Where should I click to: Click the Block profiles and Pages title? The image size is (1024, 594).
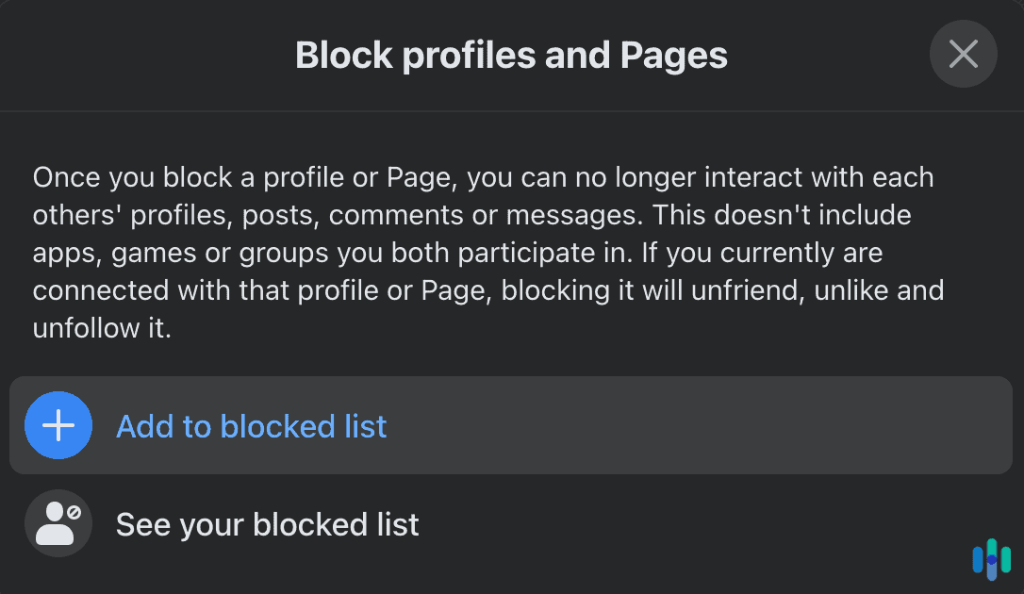tap(512, 55)
